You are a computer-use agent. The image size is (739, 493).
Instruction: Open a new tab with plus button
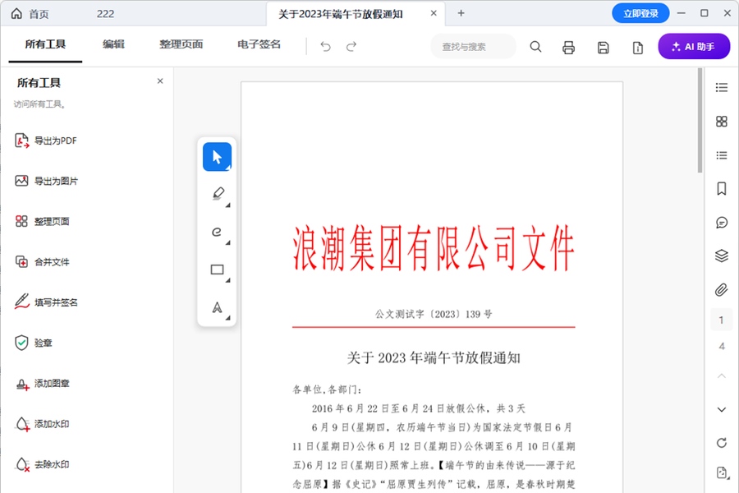tap(461, 13)
